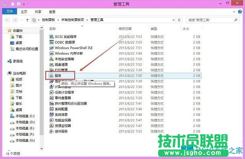Click the 事件查看器 icon

51,98
